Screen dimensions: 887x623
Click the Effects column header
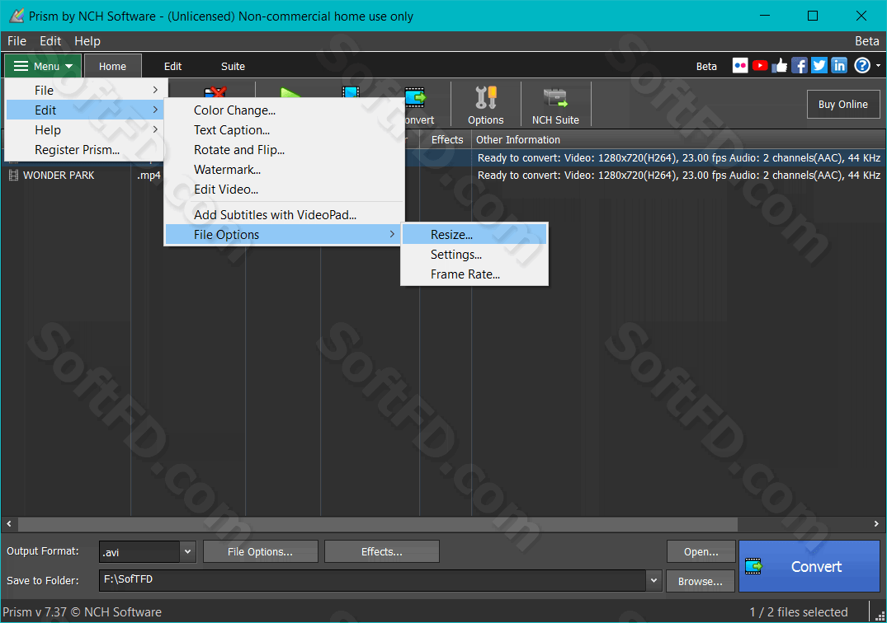(447, 139)
